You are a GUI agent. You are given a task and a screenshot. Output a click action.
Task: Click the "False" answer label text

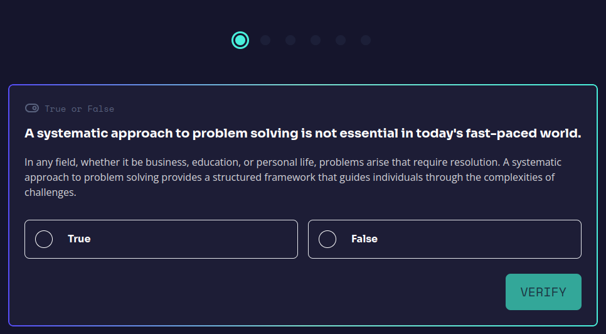(364, 239)
